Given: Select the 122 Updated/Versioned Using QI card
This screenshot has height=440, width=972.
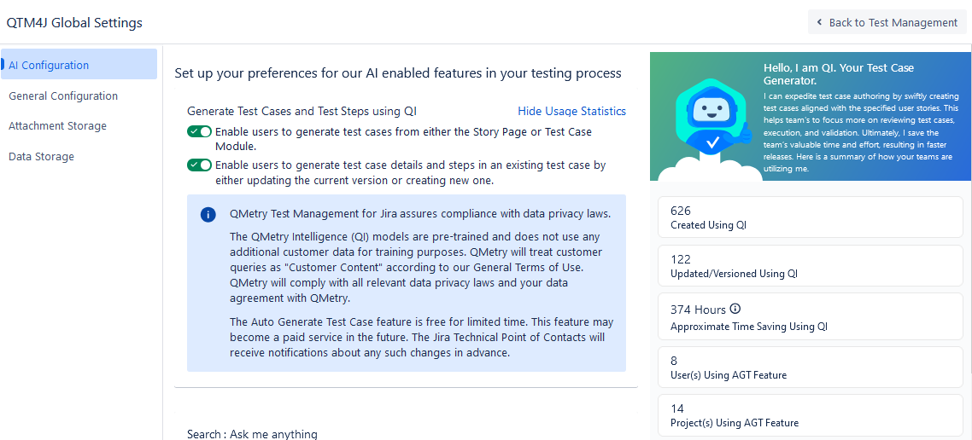Looking at the screenshot, I should (810, 266).
